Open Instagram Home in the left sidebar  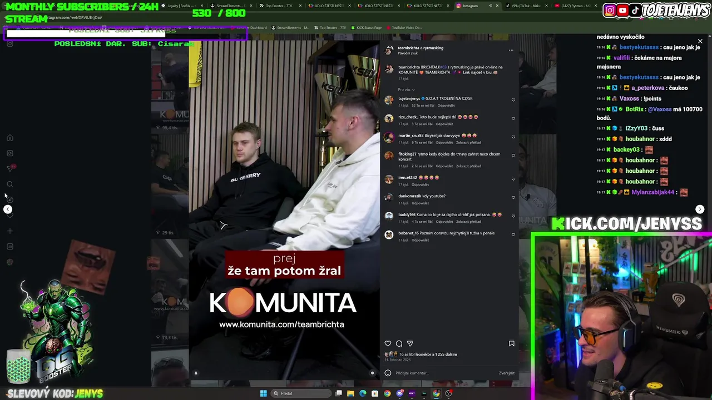[9, 138]
